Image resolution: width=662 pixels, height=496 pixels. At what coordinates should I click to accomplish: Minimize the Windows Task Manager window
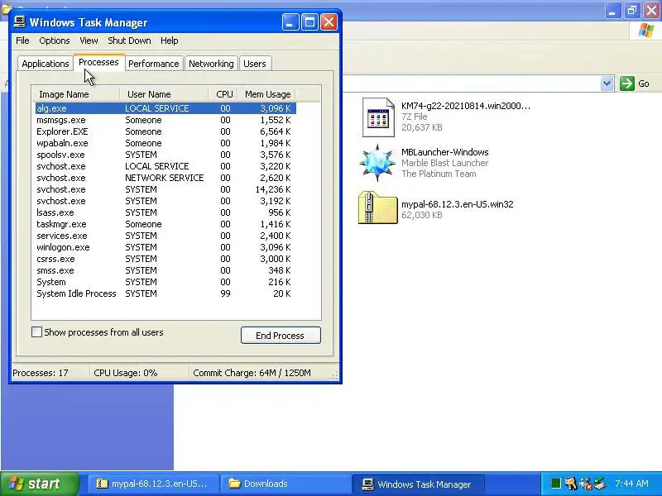(x=290, y=22)
